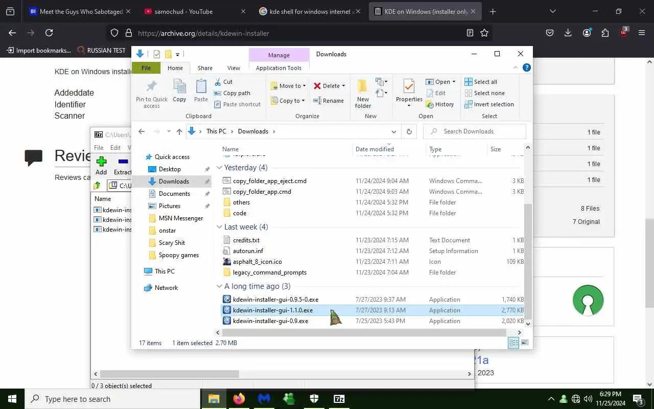Click Paste shortcut in the ribbon
The height and width of the screenshot is (409, 654).
tap(237, 104)
